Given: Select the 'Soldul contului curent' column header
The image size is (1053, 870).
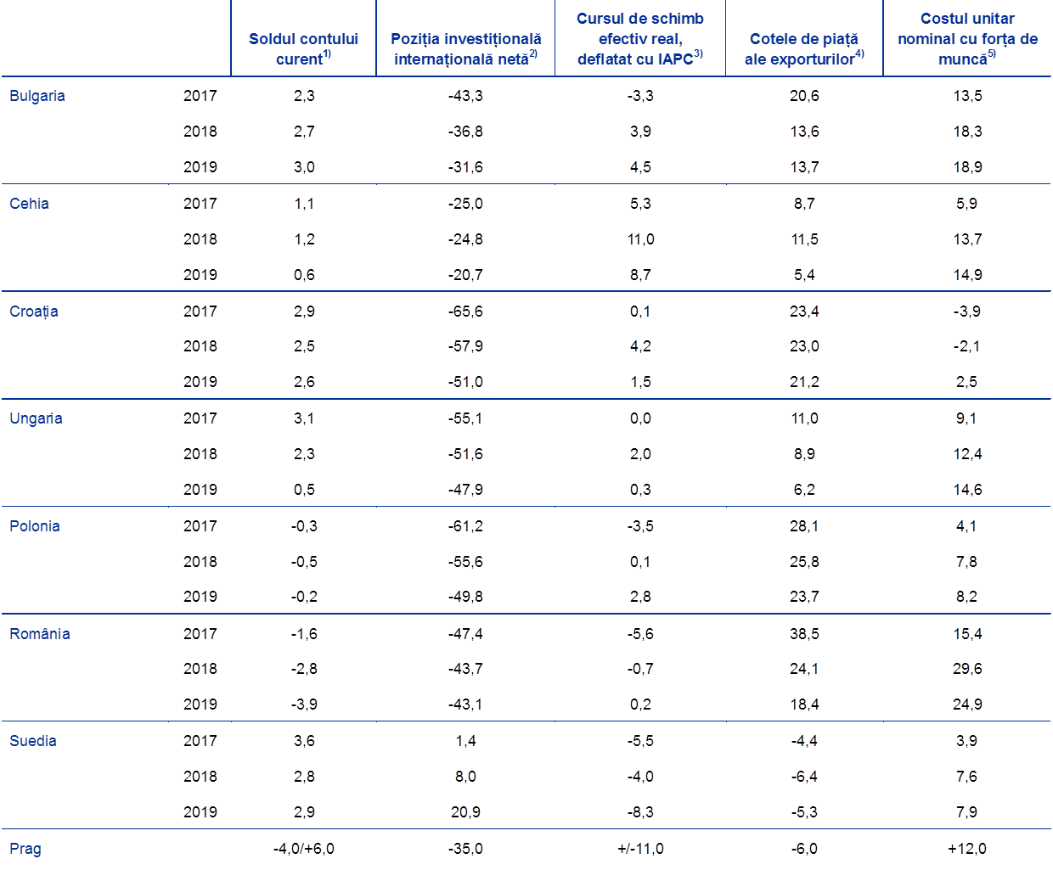Looking at the screenshot, I should 303,48.
